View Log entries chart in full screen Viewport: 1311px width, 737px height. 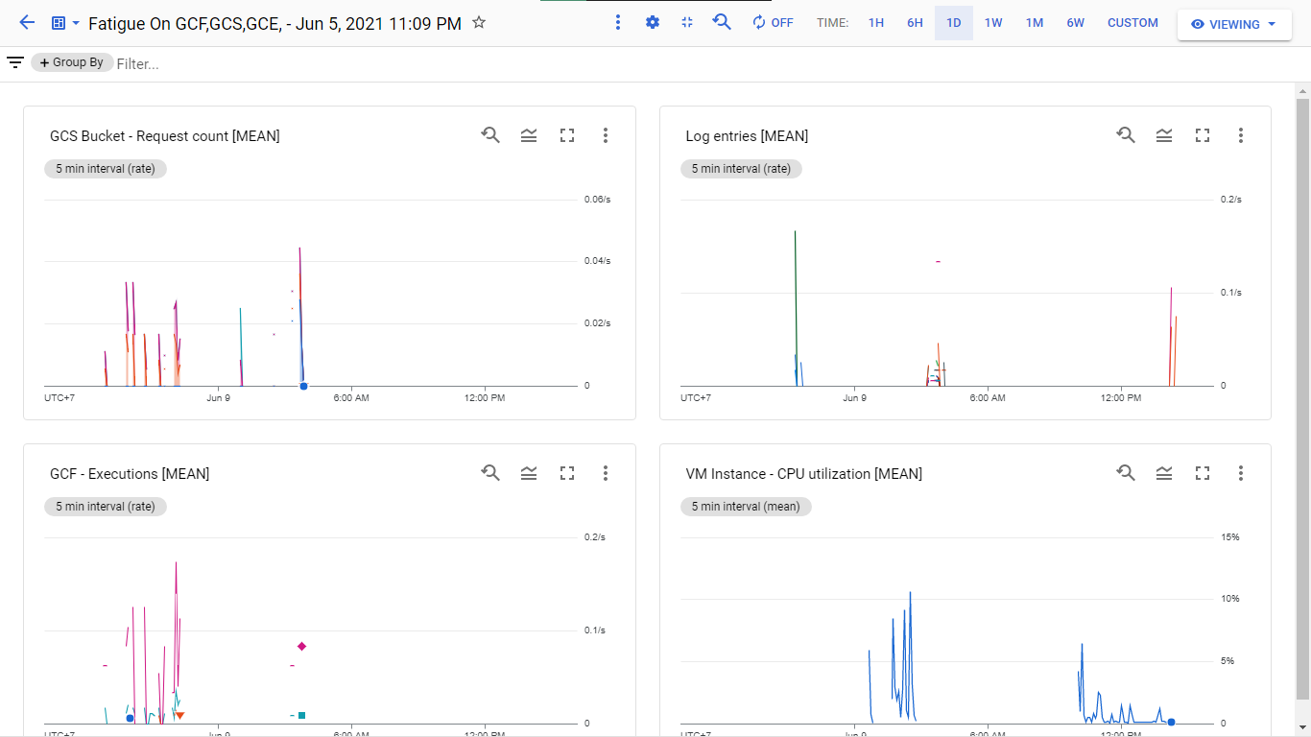click(1203, 135)
